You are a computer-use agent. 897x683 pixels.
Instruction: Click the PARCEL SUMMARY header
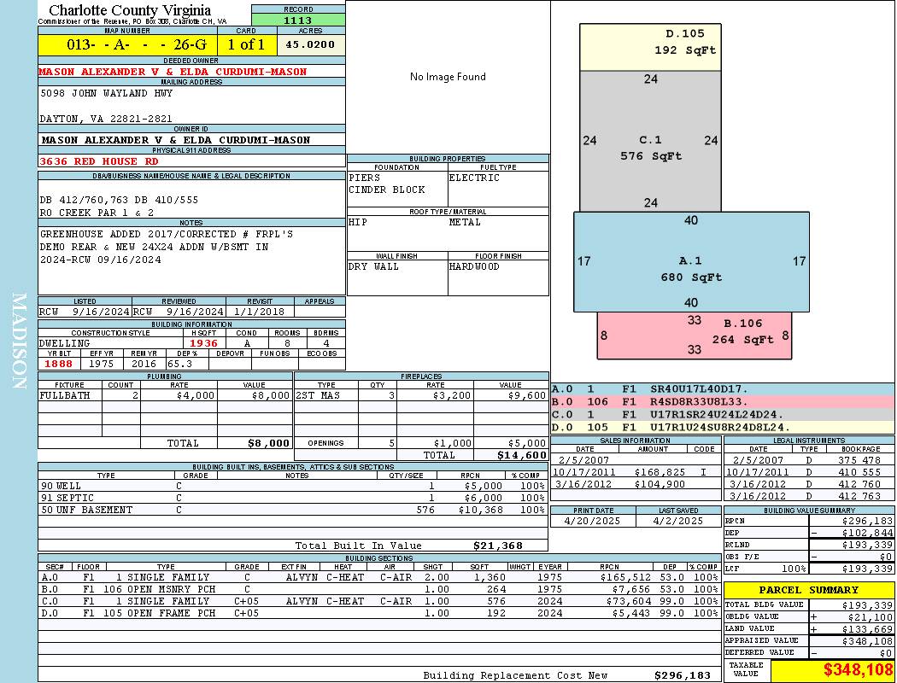[809, 591]
